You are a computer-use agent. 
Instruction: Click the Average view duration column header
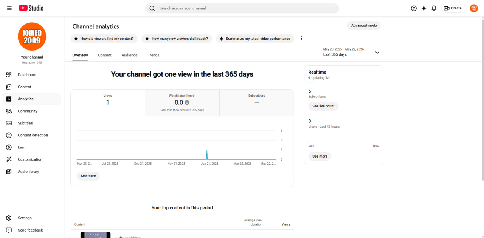click(x=253, y=222)
